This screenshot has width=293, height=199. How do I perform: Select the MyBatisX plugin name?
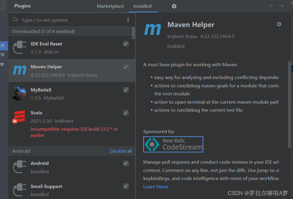[41, 90]
